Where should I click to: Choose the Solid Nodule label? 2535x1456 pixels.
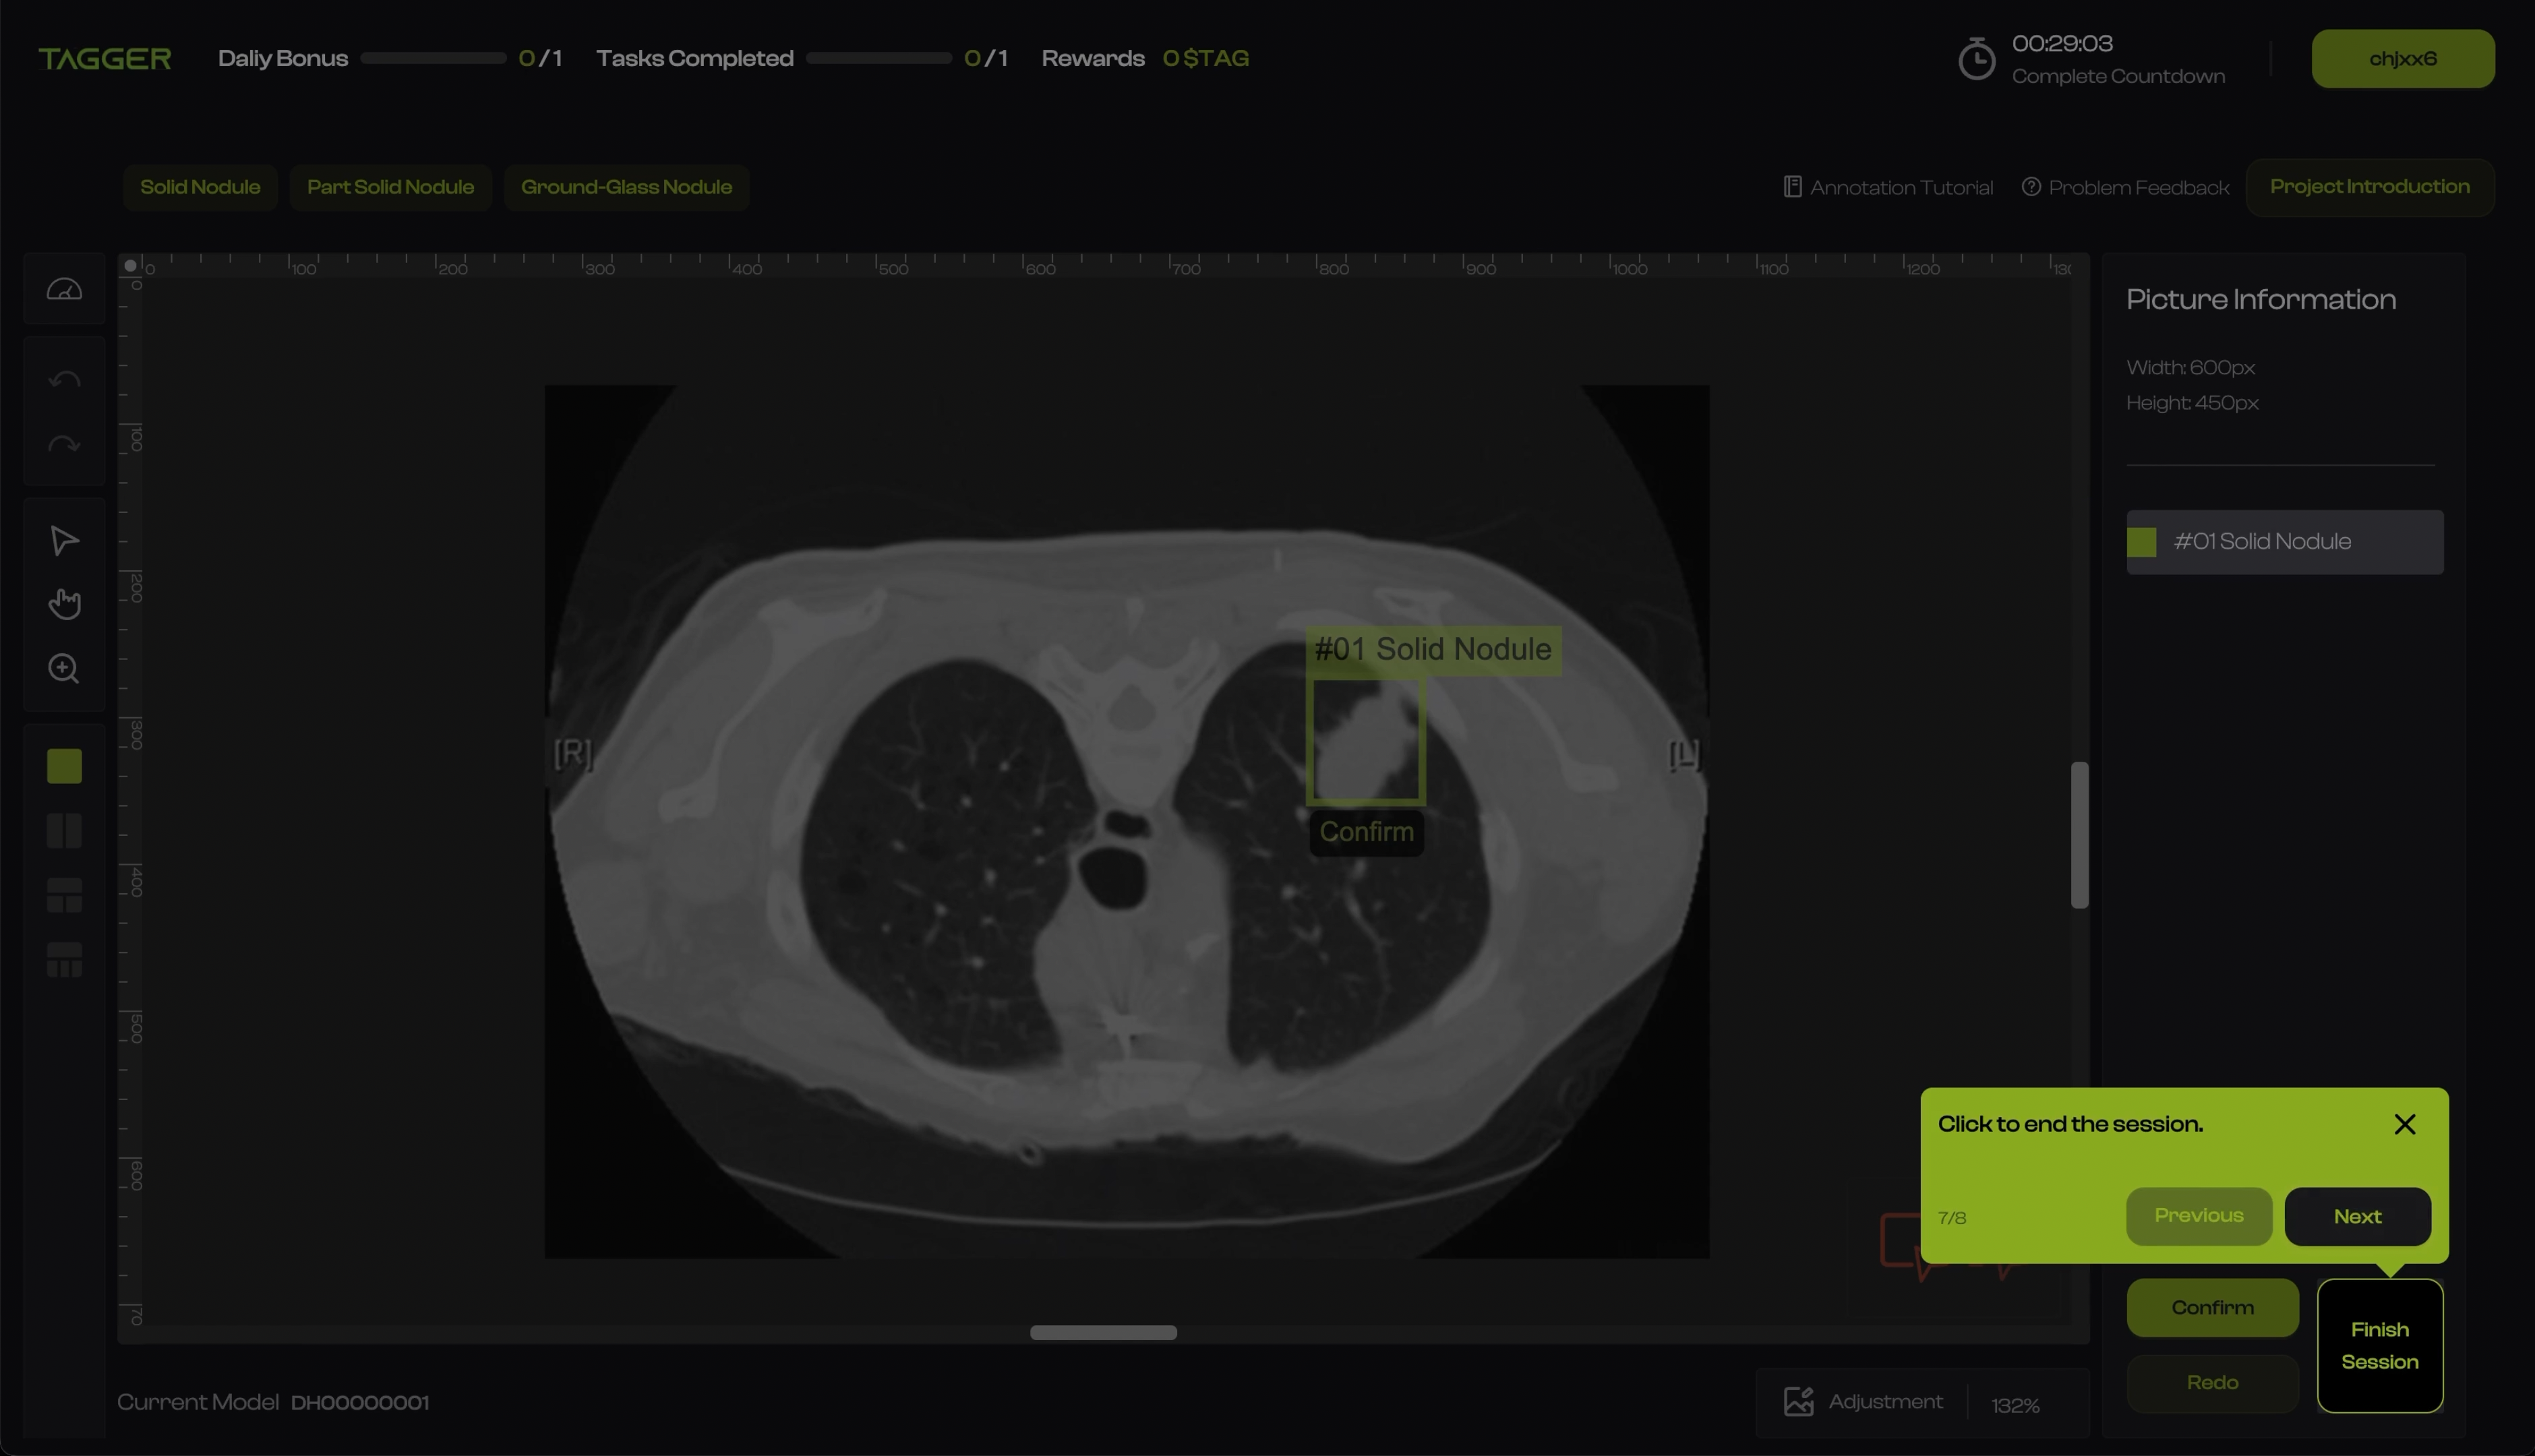[x=200, y=187]
